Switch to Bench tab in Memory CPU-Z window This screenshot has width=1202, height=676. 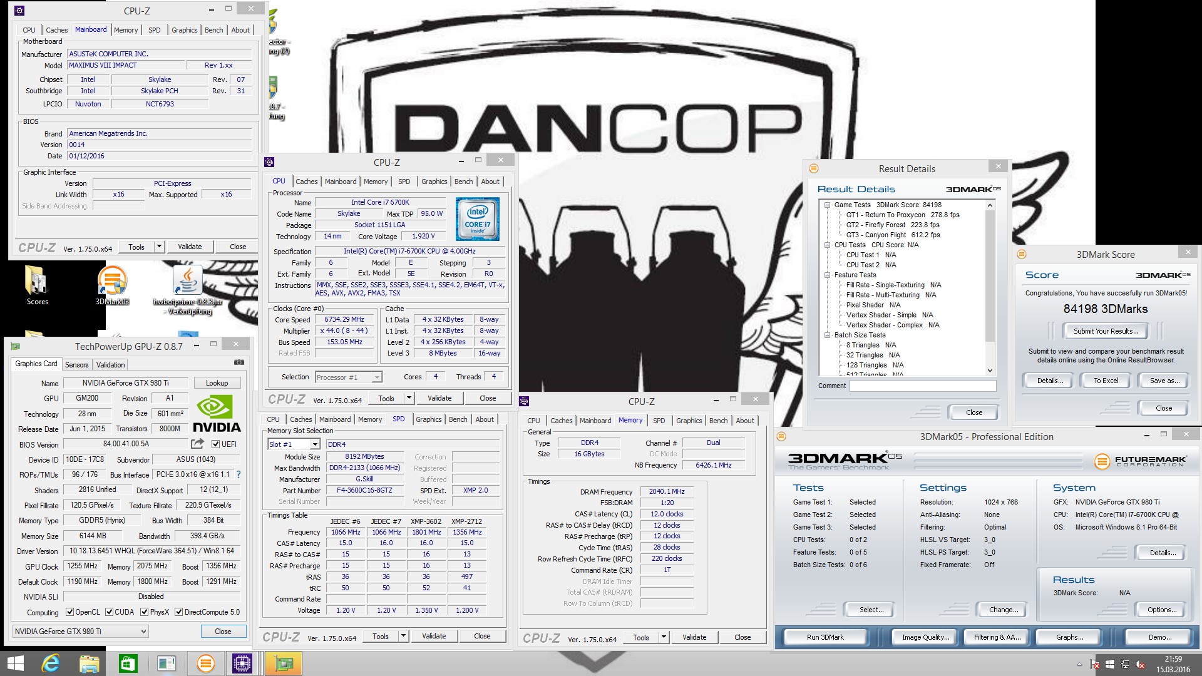pyautogui.click(x=718, y=421)
